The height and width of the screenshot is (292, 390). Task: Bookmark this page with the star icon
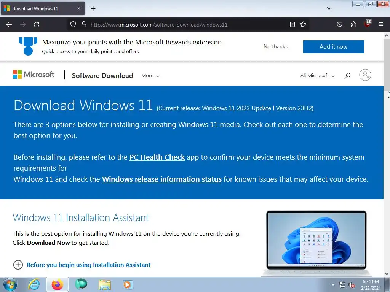click(x=303, y=24)
